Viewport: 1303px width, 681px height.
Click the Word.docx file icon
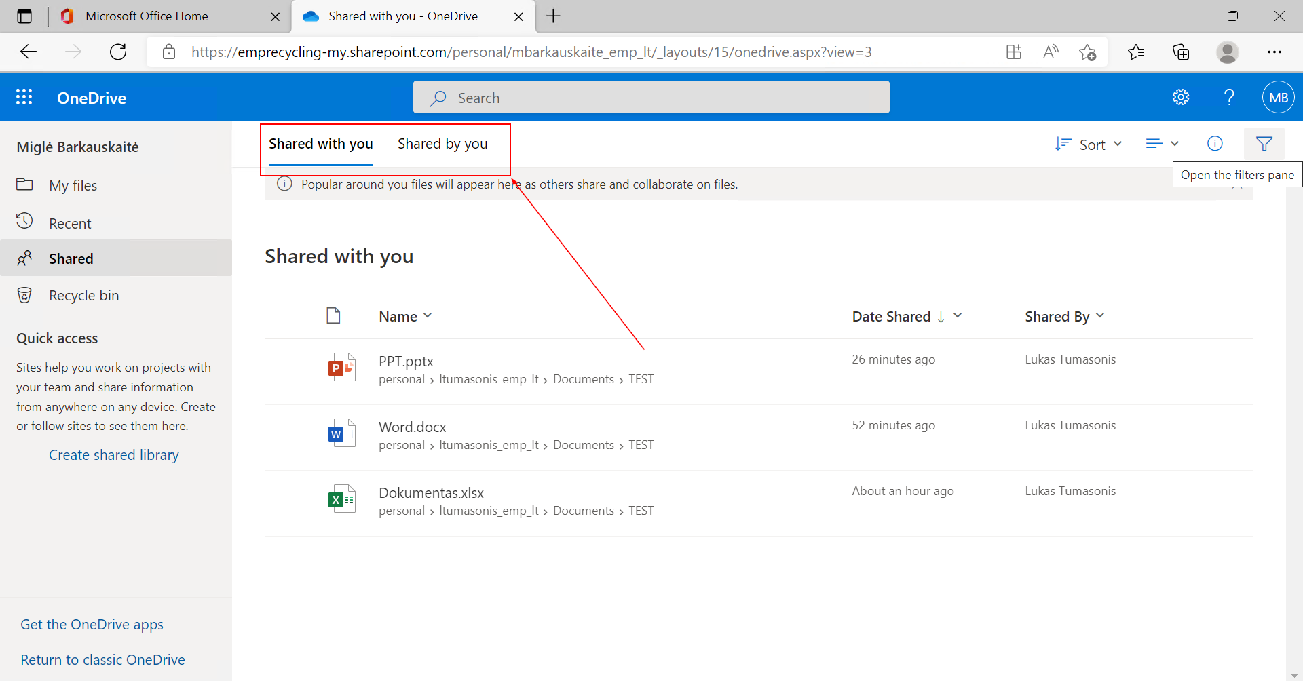click(341, 433)
